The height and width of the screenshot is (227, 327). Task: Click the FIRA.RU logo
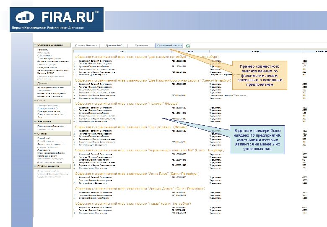pyautogui.click(x=57, y=20)
